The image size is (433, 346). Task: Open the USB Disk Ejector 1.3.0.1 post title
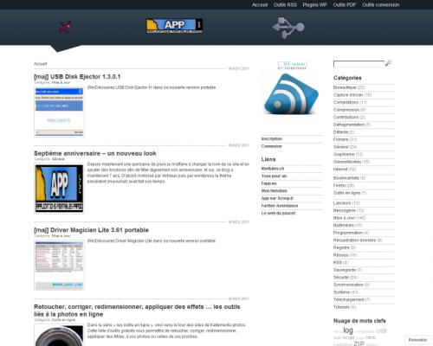(x=77, y=77)
